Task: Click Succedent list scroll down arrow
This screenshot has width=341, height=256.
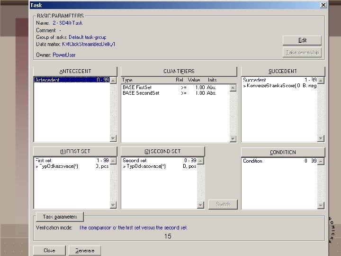Action: (x=321, y=138)
